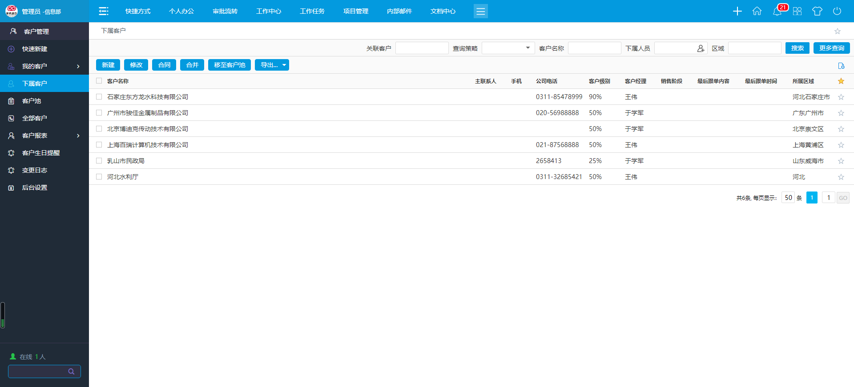Check the box for 广州市骏佳金属制品有限公司
This screenshot has width=854, height=387.
tap(99, 113)
